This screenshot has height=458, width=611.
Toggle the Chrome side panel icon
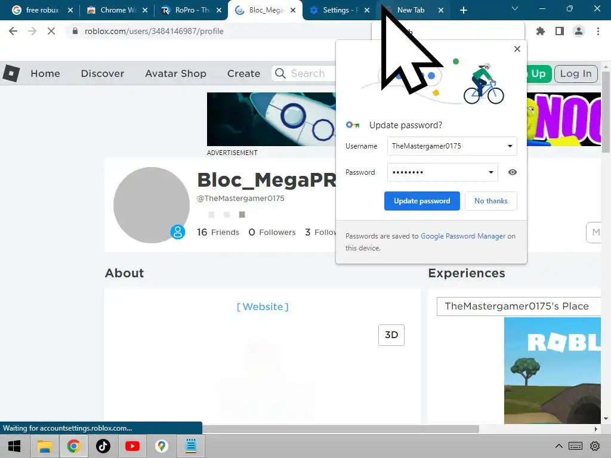pyautogui.click(x=560, y=31)
